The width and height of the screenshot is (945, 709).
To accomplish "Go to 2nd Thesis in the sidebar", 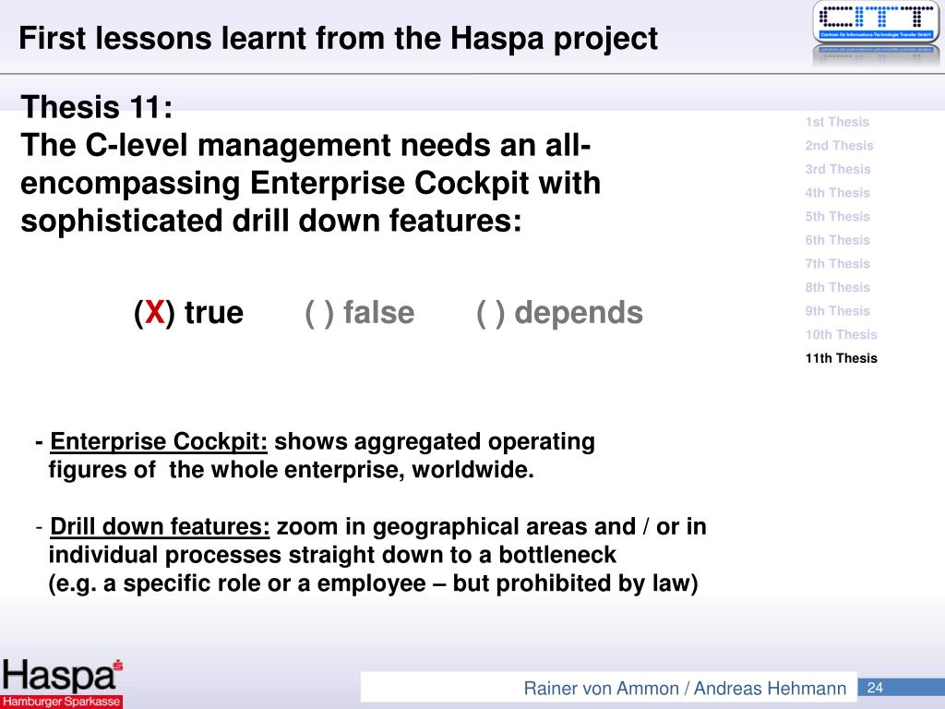I will [x=839, y=145].
